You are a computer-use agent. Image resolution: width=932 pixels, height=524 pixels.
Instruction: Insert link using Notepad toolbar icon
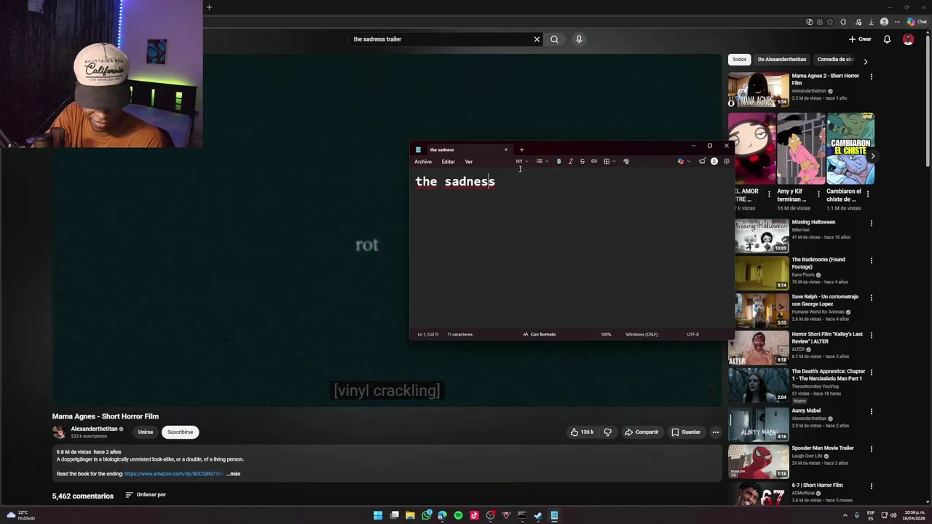593,162
